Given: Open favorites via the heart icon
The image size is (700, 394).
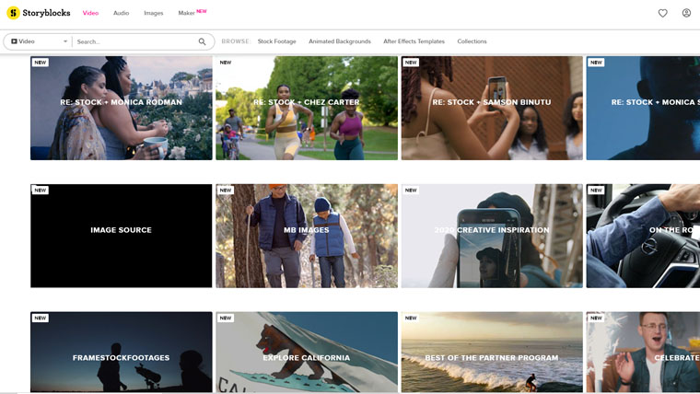Looking at the screenshot, I should click(x=662, y=13).
